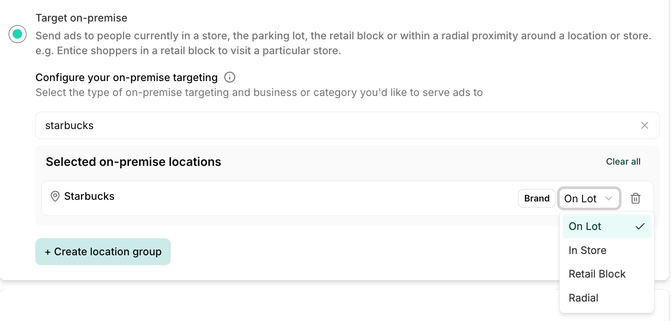This screenshot has width=671, height=321.
Task: Click the Clear all link
Action: click(x=623, y=162)
